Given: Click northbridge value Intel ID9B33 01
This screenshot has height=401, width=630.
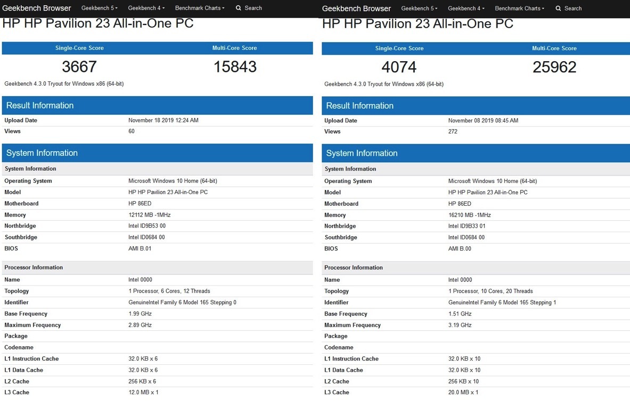Looking at the screenshot, I should coord(467,227).
